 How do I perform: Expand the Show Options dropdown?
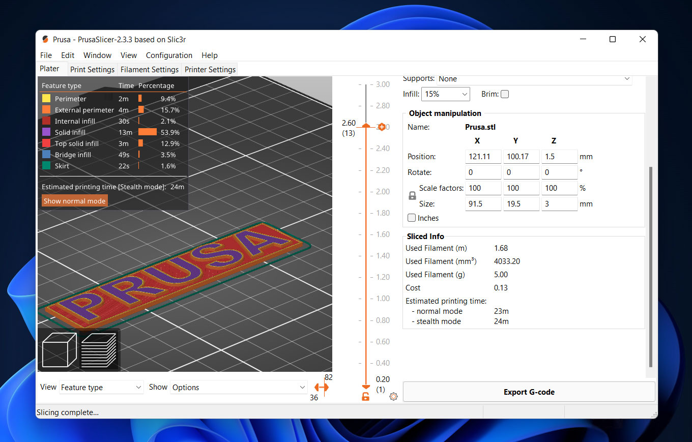coord(238,388)
